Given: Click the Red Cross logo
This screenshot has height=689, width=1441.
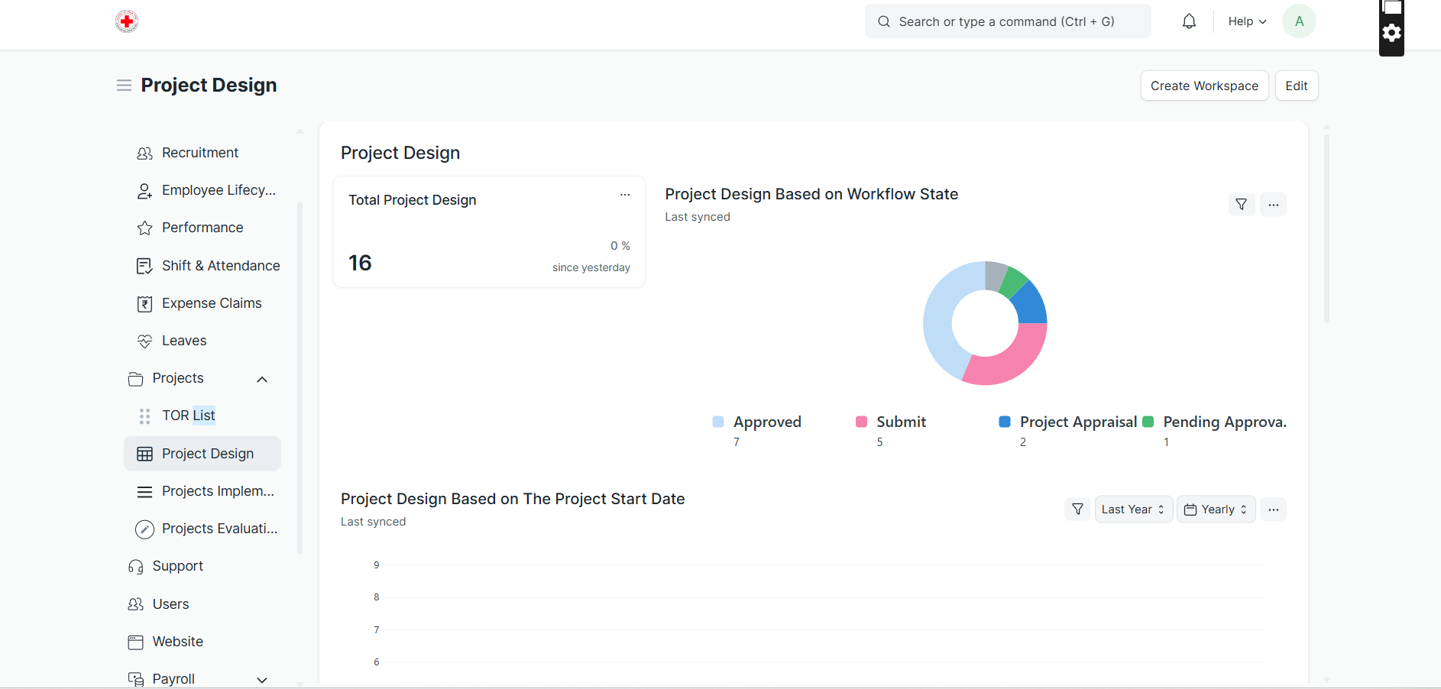Looking at the screenshot, I should [127, 21].
